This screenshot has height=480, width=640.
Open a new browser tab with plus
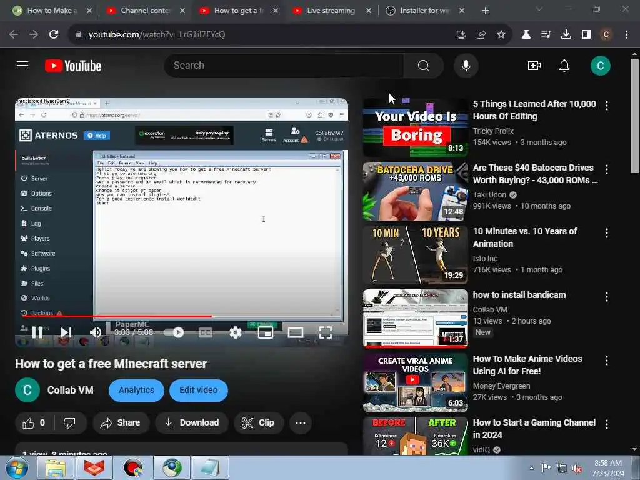point(485,11)
